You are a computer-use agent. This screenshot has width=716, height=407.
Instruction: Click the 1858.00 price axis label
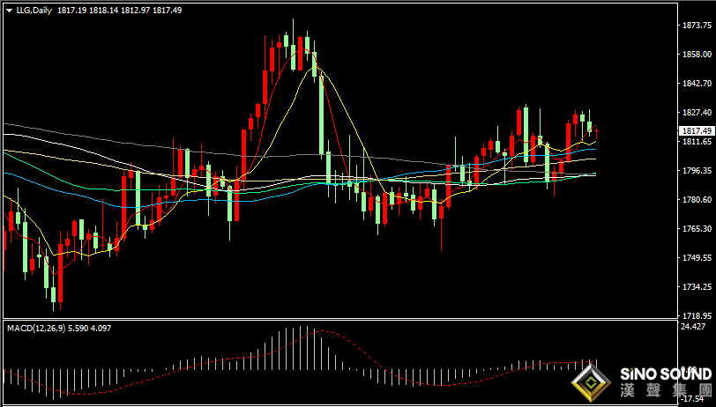click(695, 55)
